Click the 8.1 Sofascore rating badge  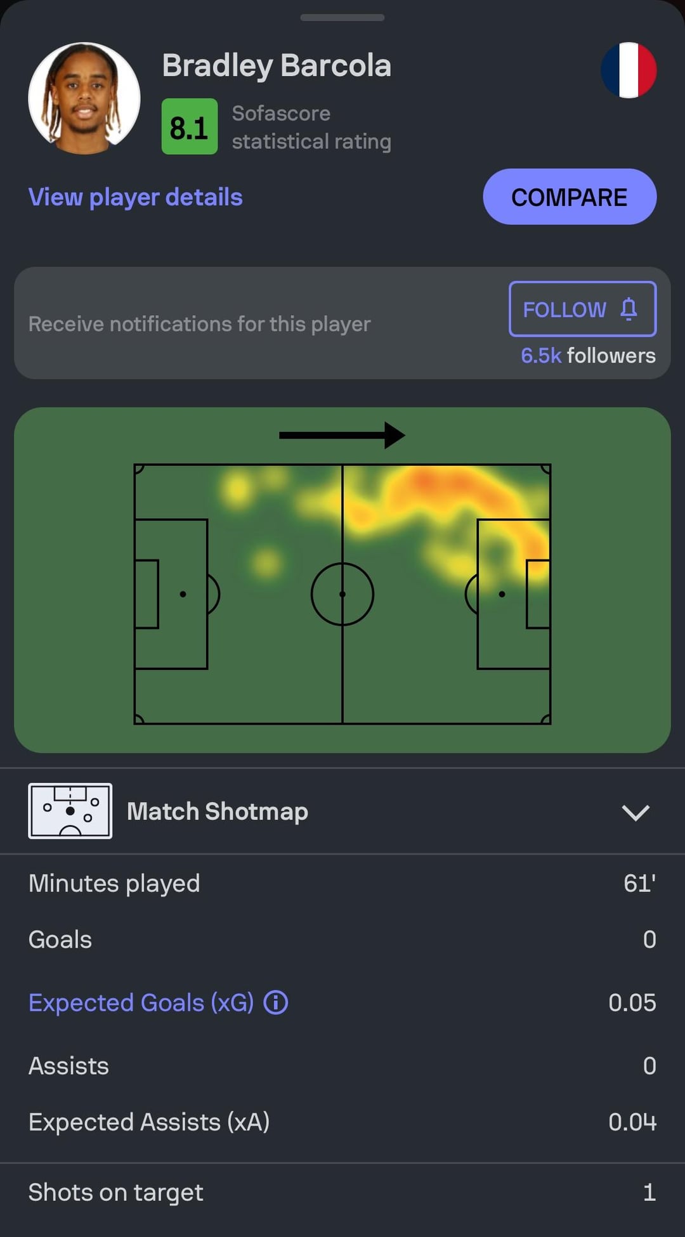[189, 127]
